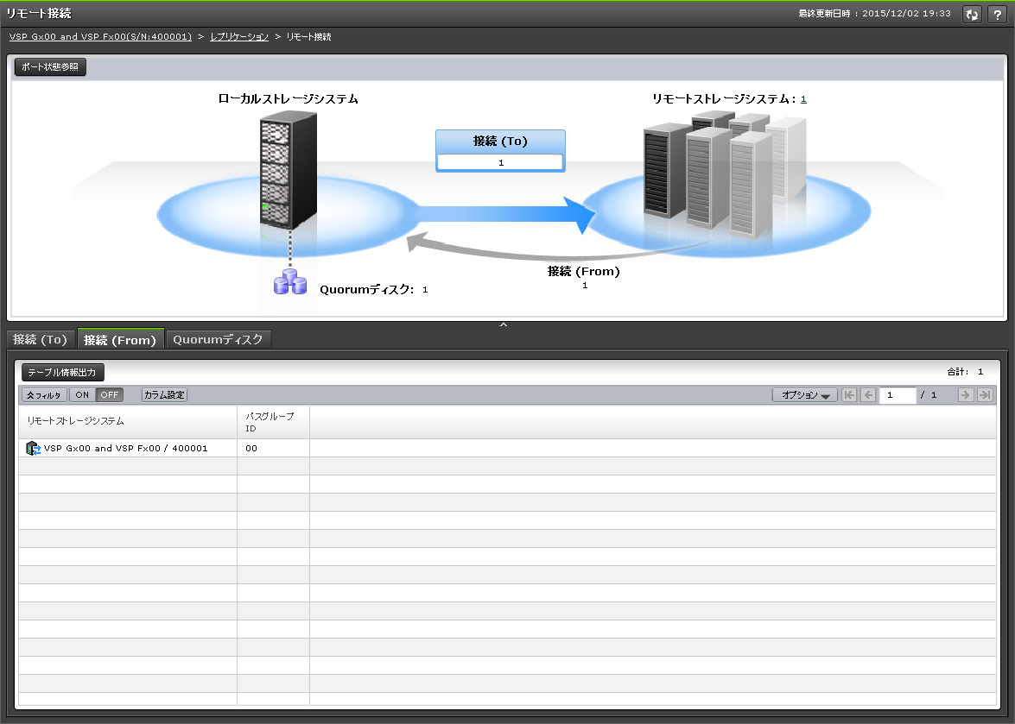The width and height of the screenshot is (1015, 724).
Task: Open help with the question mark icon
Action: [x=994, y=15]
